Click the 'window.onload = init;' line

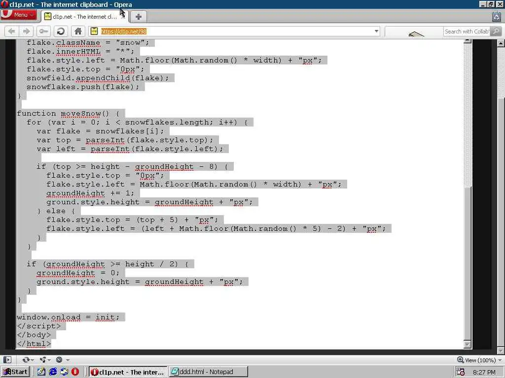pyautogui.click(x=68, y=317)
